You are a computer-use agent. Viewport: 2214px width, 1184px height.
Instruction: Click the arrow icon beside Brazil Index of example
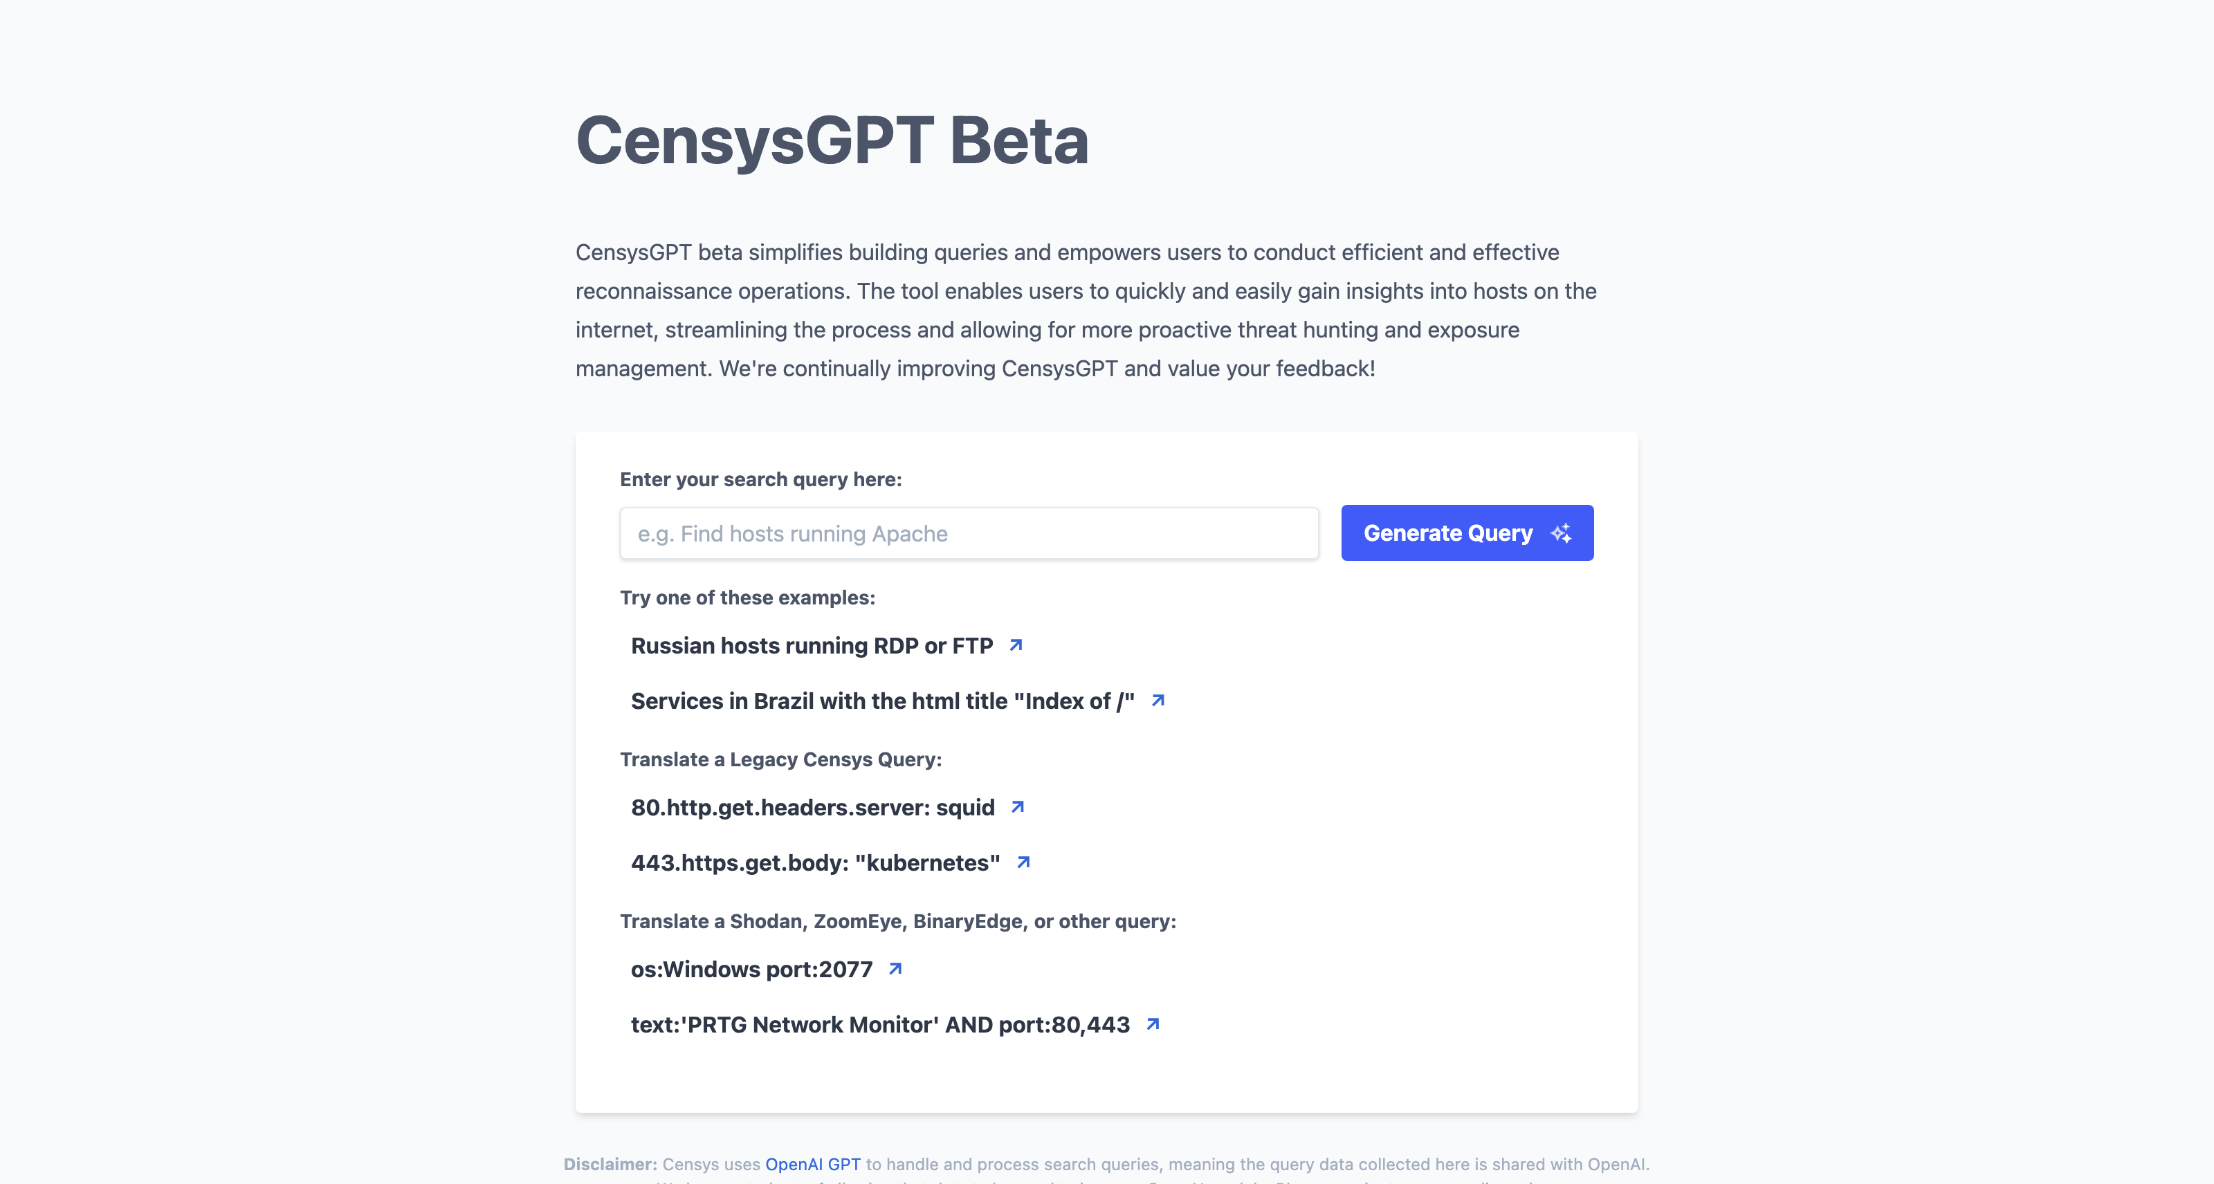pyautogui.click(x=1158, y=701)
